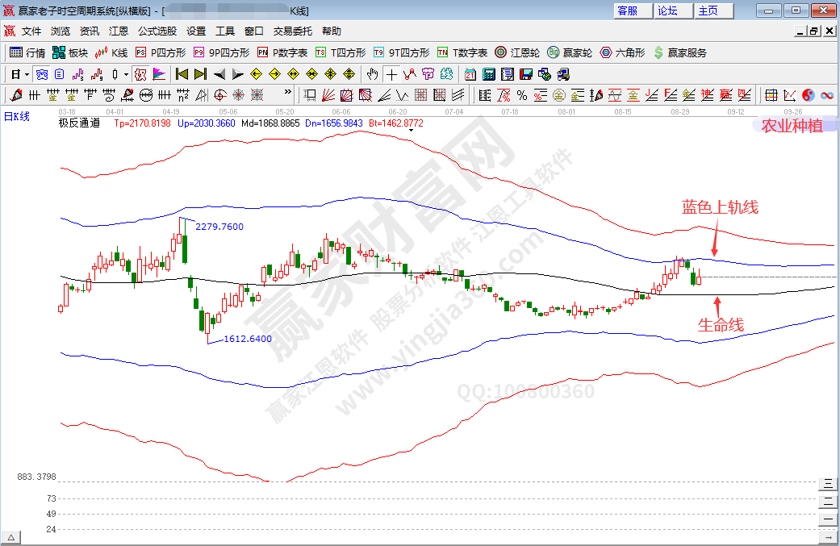The image size is (840, 546).
Task: Click the percent sign tool icon
Action: (521, 95)
